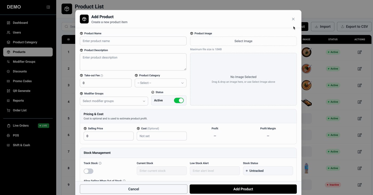This screenshot has width=373, height=195.
Task: Navigate to Shift & Cash
Action: (28, 145)
